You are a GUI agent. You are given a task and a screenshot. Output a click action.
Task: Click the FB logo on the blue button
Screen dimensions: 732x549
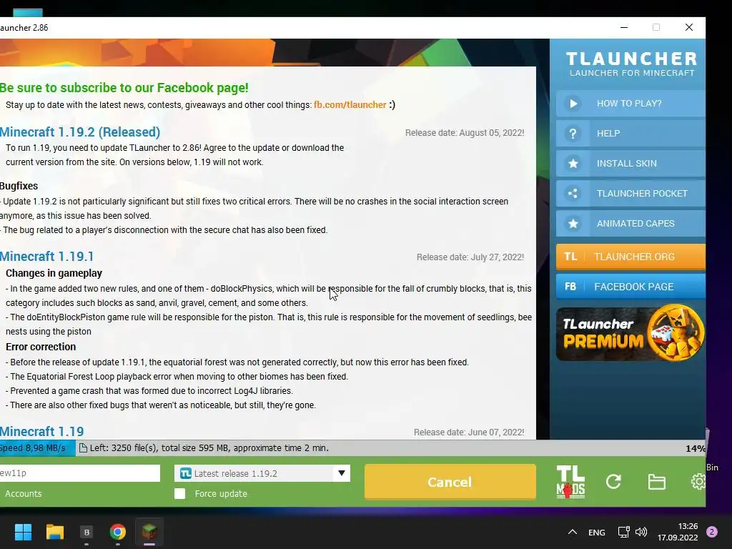570,286
